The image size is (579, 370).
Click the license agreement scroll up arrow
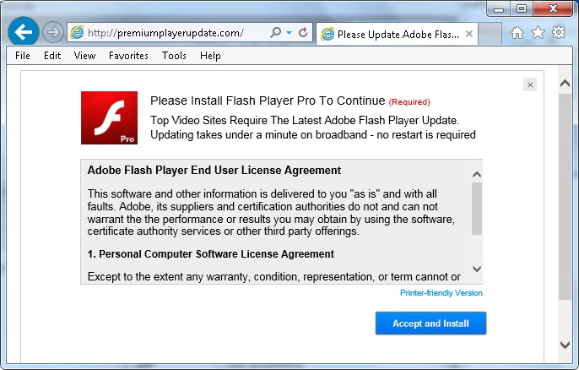(477, 174)
